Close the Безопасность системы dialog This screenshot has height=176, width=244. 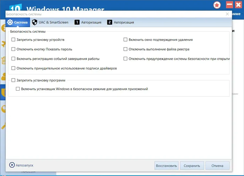(x=227, y=14)
